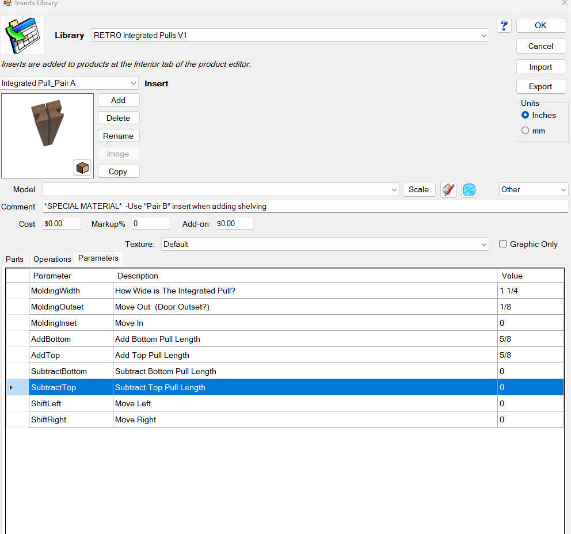571x534 pixels.
Task: Click the Export button
Action: 540,87
